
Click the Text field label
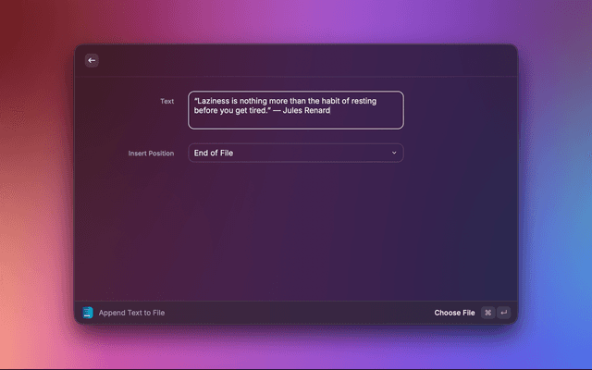166,101
